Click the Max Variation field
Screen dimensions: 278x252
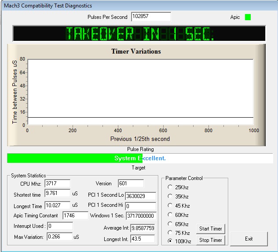click(x=60, y=237)
